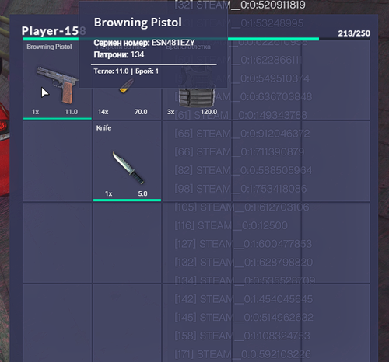This screenshot has width=389, height=362.
Task: Click the Knife slot label
Action: pyautogui.click(x=103, y=128)
